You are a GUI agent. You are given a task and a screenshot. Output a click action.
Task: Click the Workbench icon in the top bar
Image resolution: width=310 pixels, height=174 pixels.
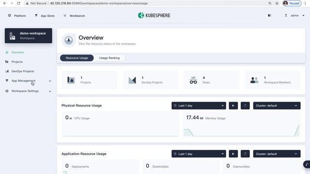(65, 15)
